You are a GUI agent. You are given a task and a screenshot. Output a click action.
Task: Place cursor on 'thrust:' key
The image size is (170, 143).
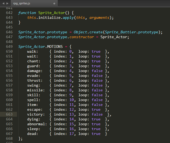coord(35,81)
